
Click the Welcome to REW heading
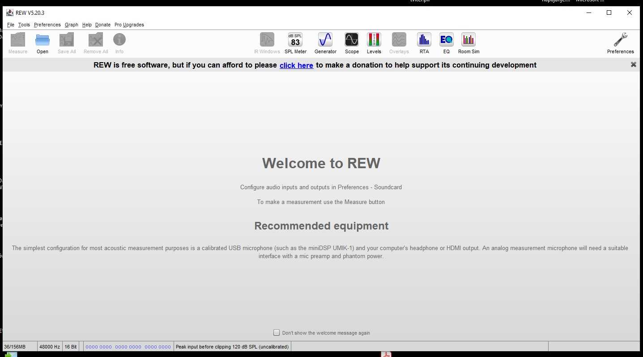[x=321, y=163]
